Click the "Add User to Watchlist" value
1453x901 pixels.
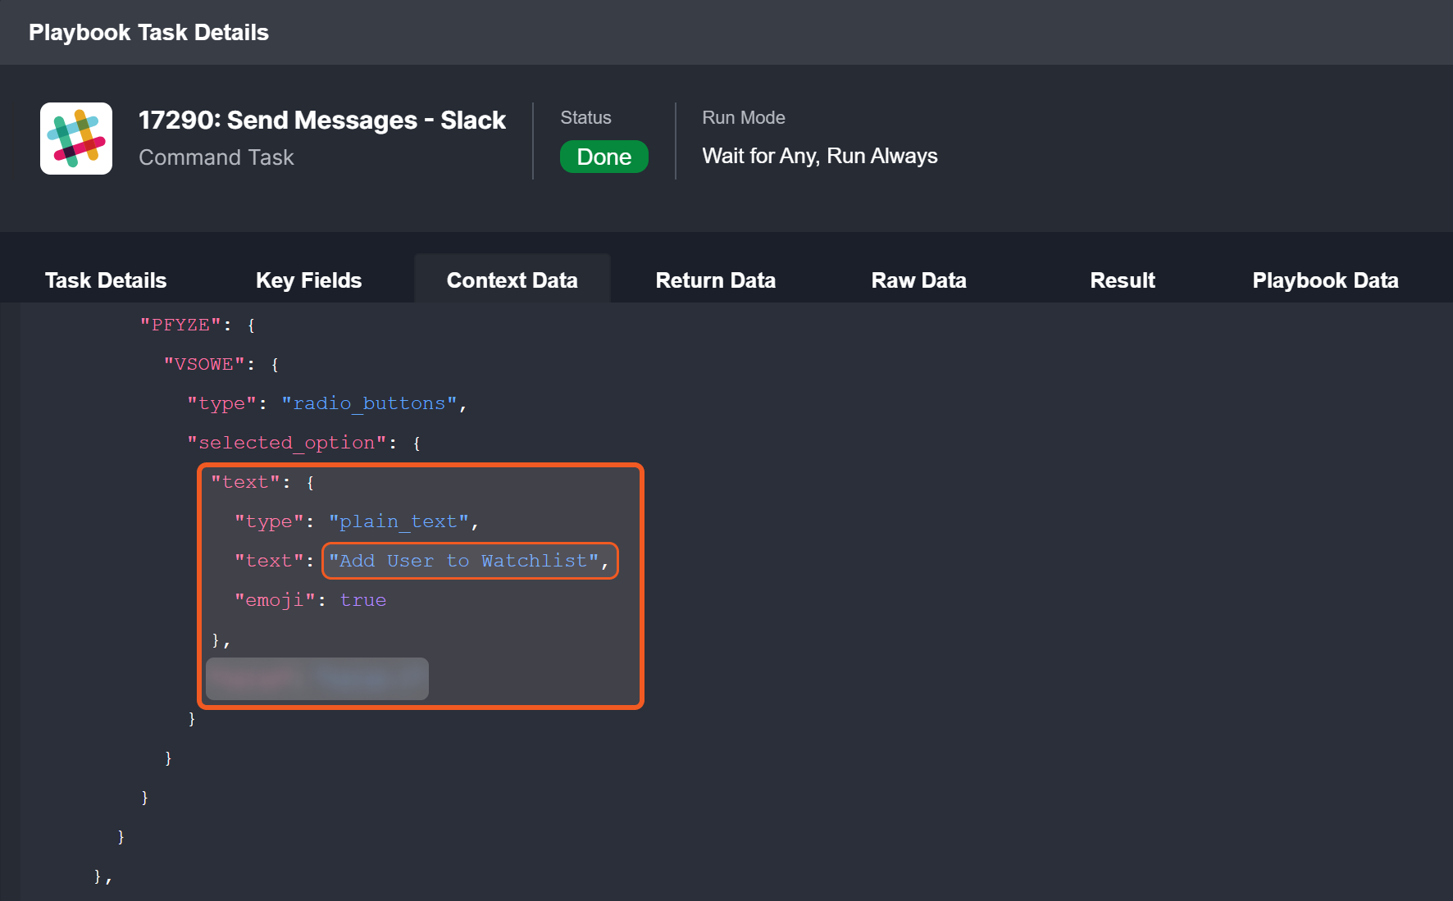coord(464,561)
